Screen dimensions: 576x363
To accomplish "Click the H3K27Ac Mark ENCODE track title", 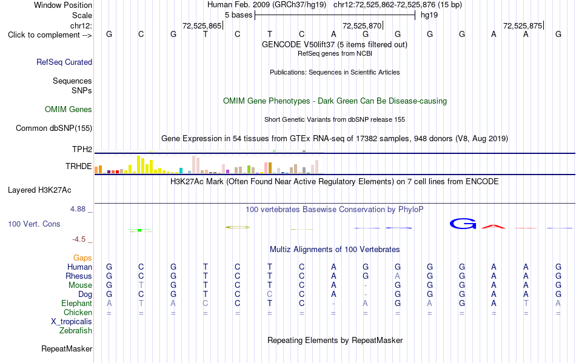I will 335,181.
